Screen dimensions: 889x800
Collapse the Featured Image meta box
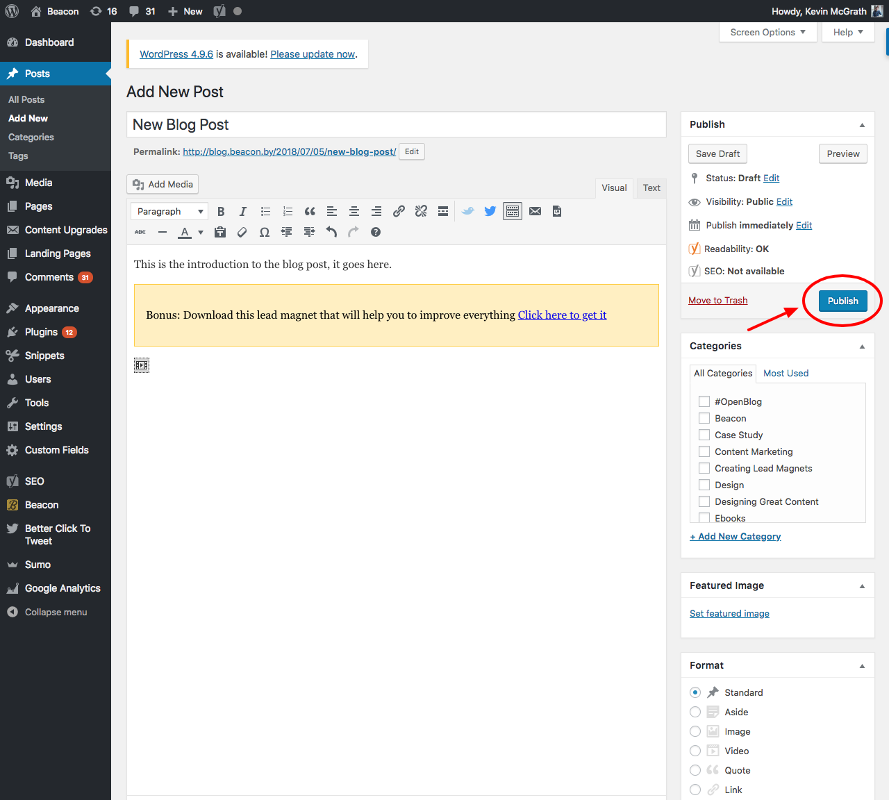pos(862,586)
